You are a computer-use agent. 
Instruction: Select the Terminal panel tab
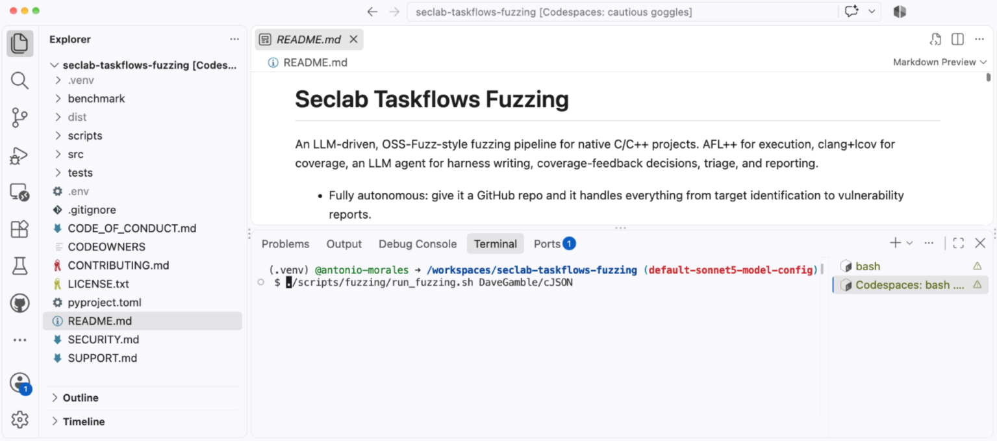496,244
